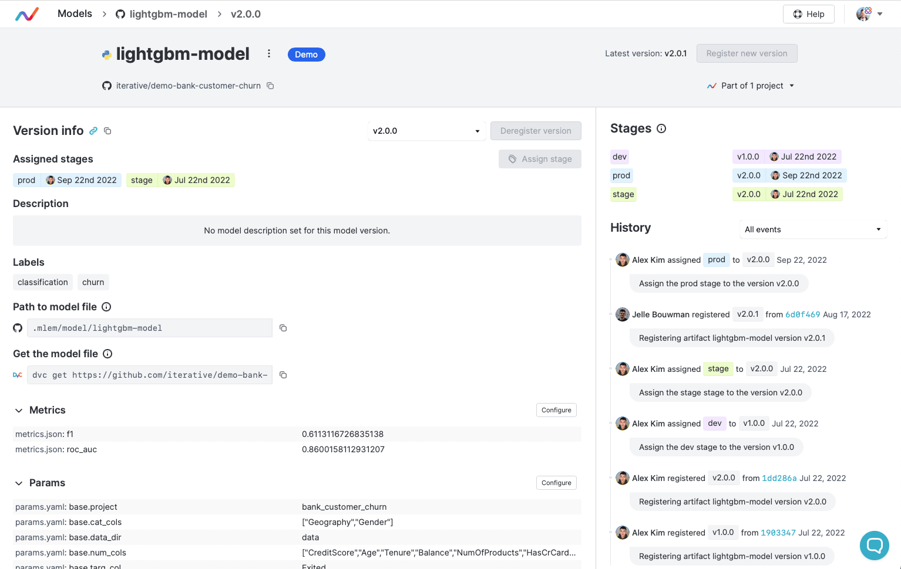Open commit 1903347 link
901x569 pixels.
pyautogui.click(x=778, y=533)
